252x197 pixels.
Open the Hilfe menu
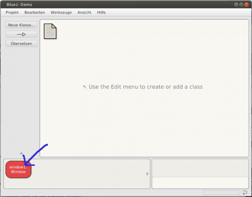pos(101,13)
